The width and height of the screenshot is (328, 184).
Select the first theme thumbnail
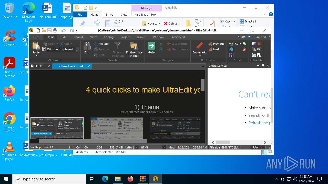tap(57, 128)
